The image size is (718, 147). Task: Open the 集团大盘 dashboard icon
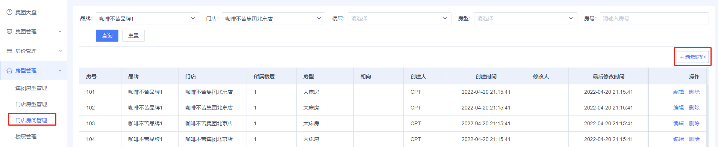9,12
